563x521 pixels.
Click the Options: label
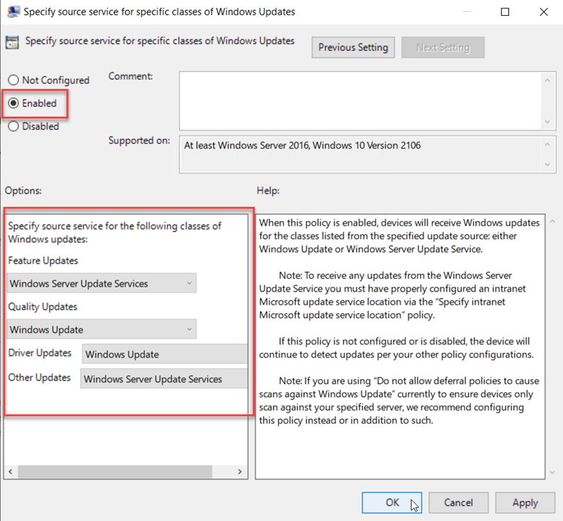pyautogui.click(x=23, y=191)
